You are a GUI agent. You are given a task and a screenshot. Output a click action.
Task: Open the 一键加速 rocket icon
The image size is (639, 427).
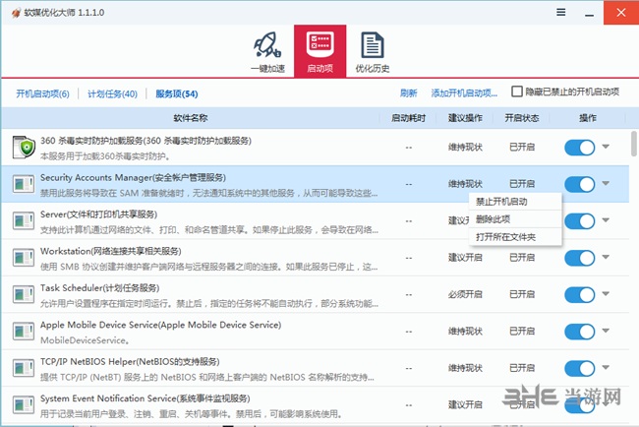[267, 44]
